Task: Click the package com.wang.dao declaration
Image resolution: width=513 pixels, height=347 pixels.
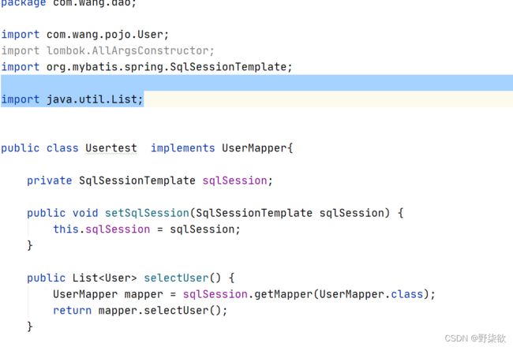Action: point(69,3)
